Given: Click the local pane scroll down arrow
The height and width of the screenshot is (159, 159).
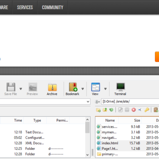Looking at the screenshot, I should click(x=87, y=155).
